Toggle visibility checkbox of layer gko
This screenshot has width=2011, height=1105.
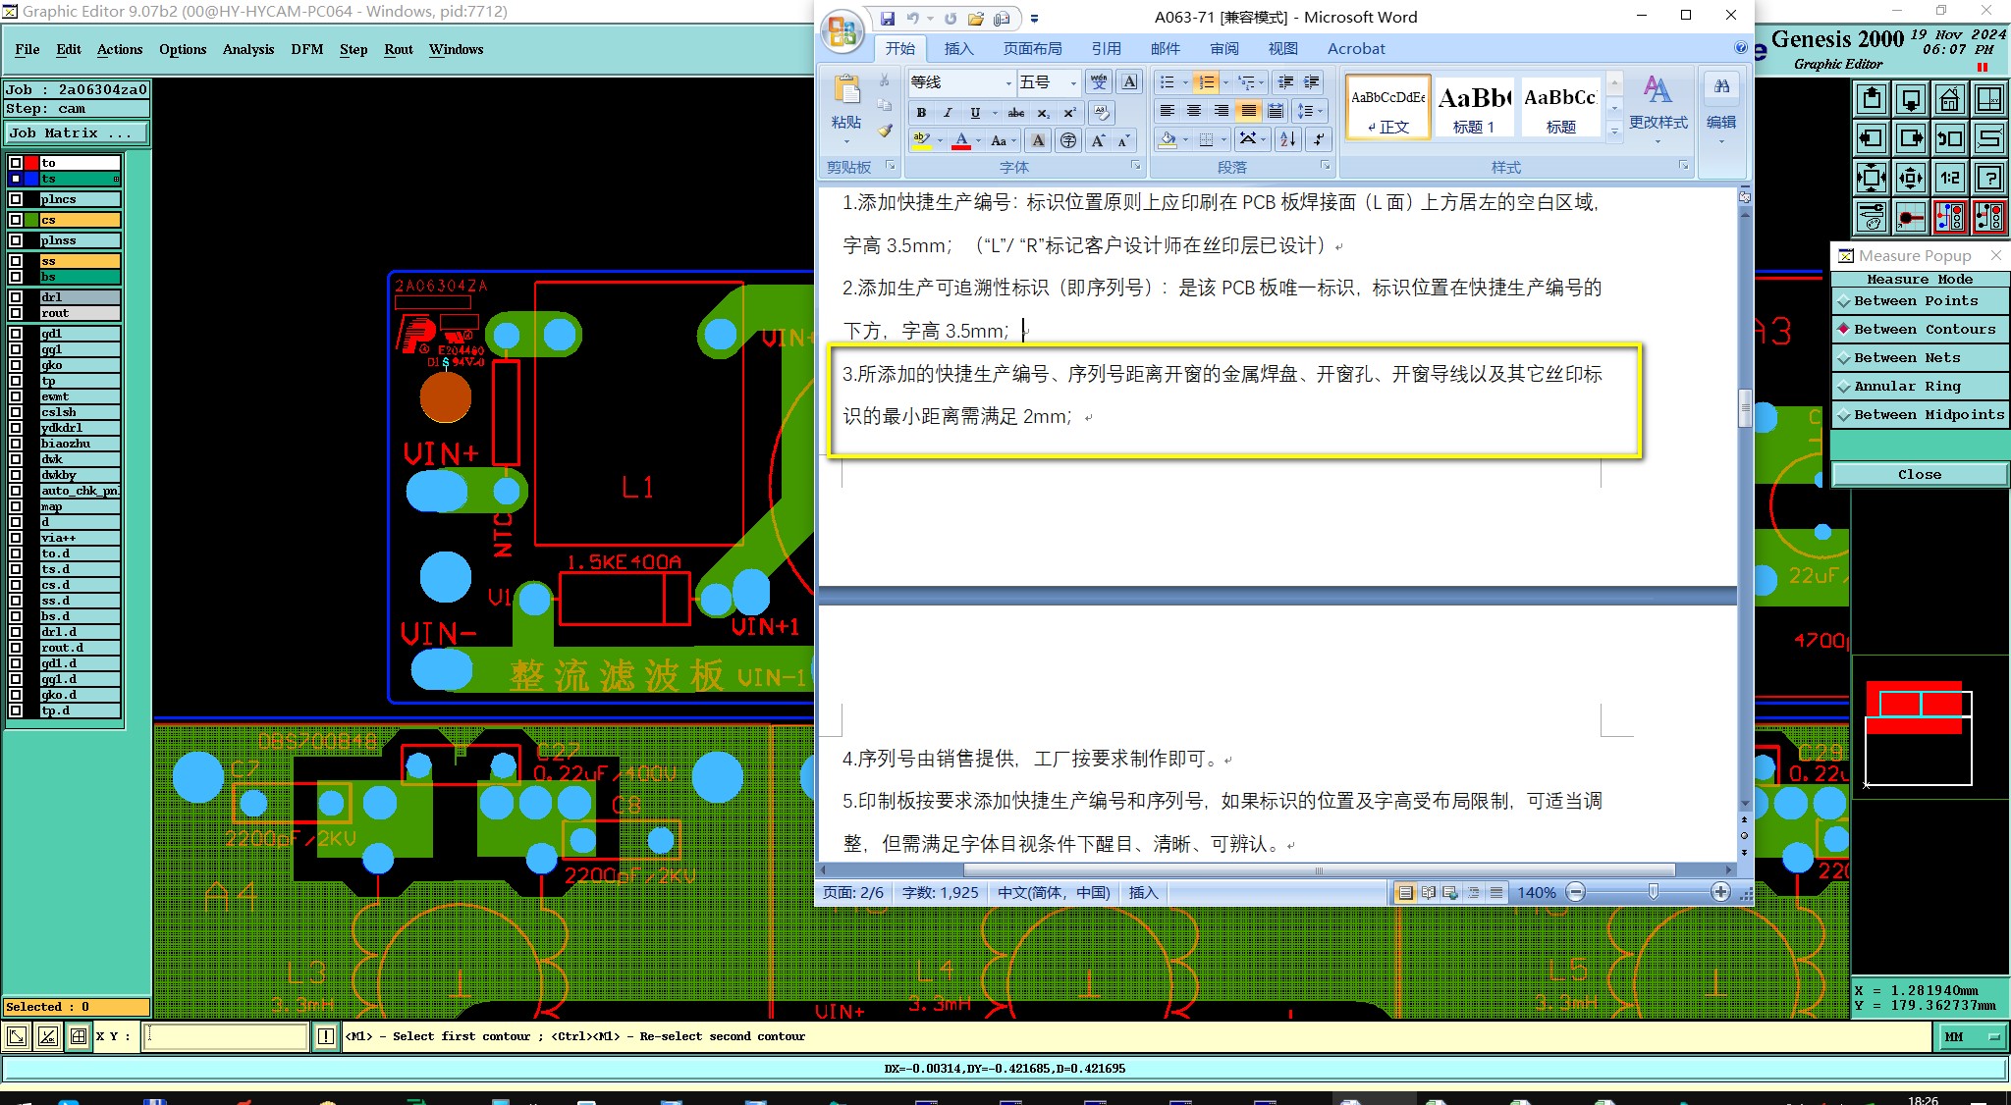[x=16, y=365]
